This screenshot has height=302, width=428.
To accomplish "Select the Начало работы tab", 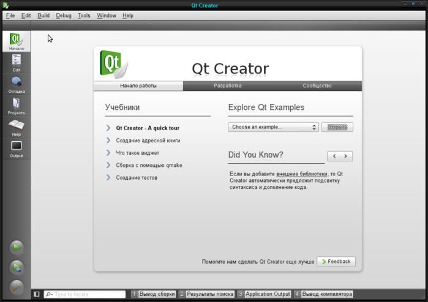I will tap(138, 86).
